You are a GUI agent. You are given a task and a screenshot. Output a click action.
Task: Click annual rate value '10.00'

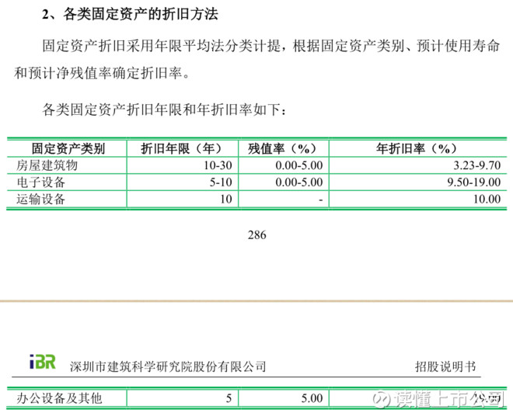click(x=487, y=199)
